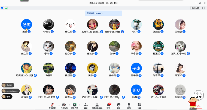This screenshot has height=110, width=207.
Task: Click the blue shield security icon
Action: tap(2, 8)
